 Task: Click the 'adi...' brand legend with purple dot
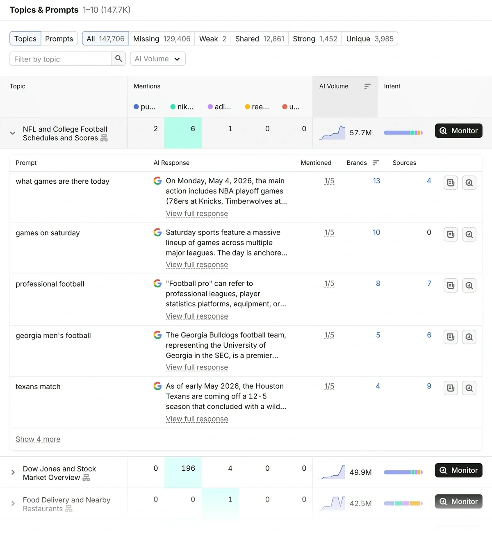click(219, 107)
